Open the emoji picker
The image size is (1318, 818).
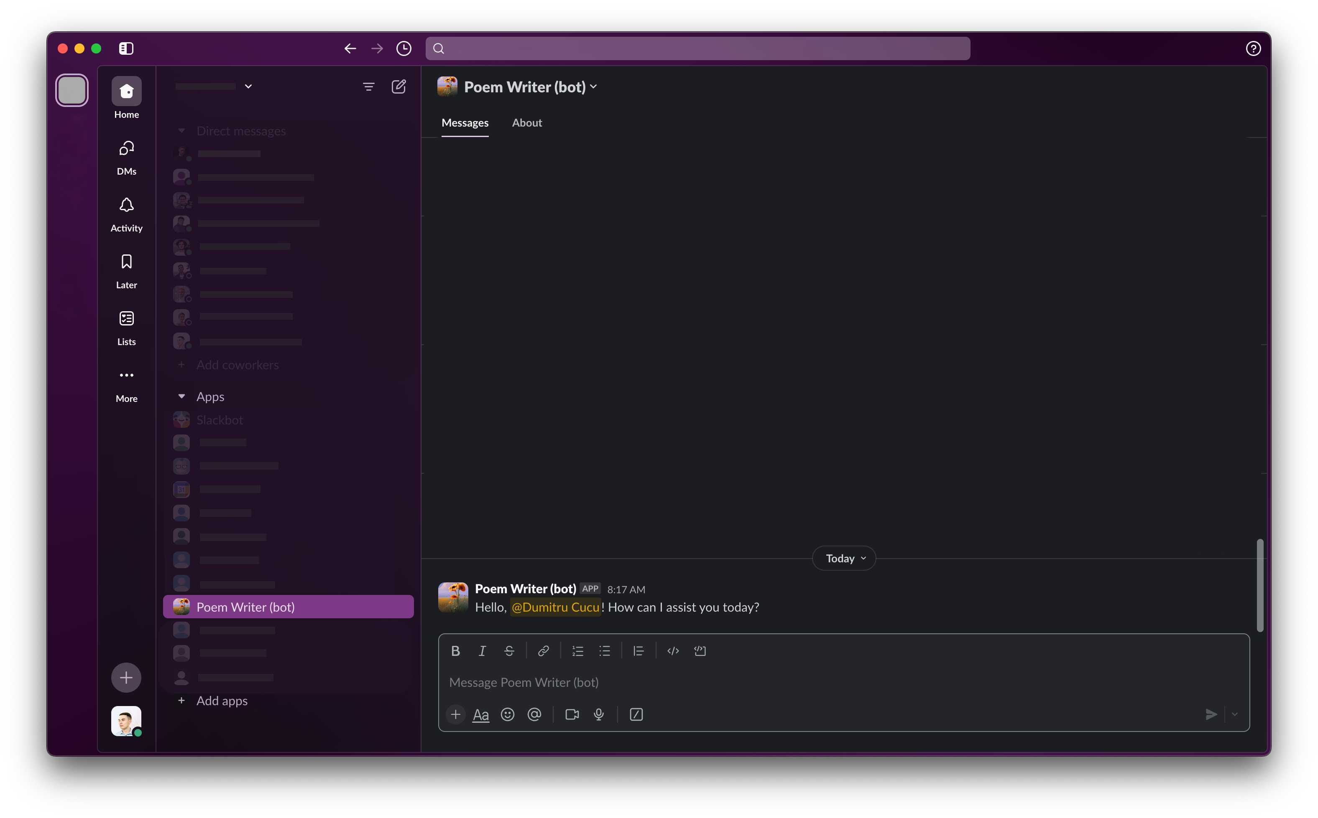click(507, 715)
